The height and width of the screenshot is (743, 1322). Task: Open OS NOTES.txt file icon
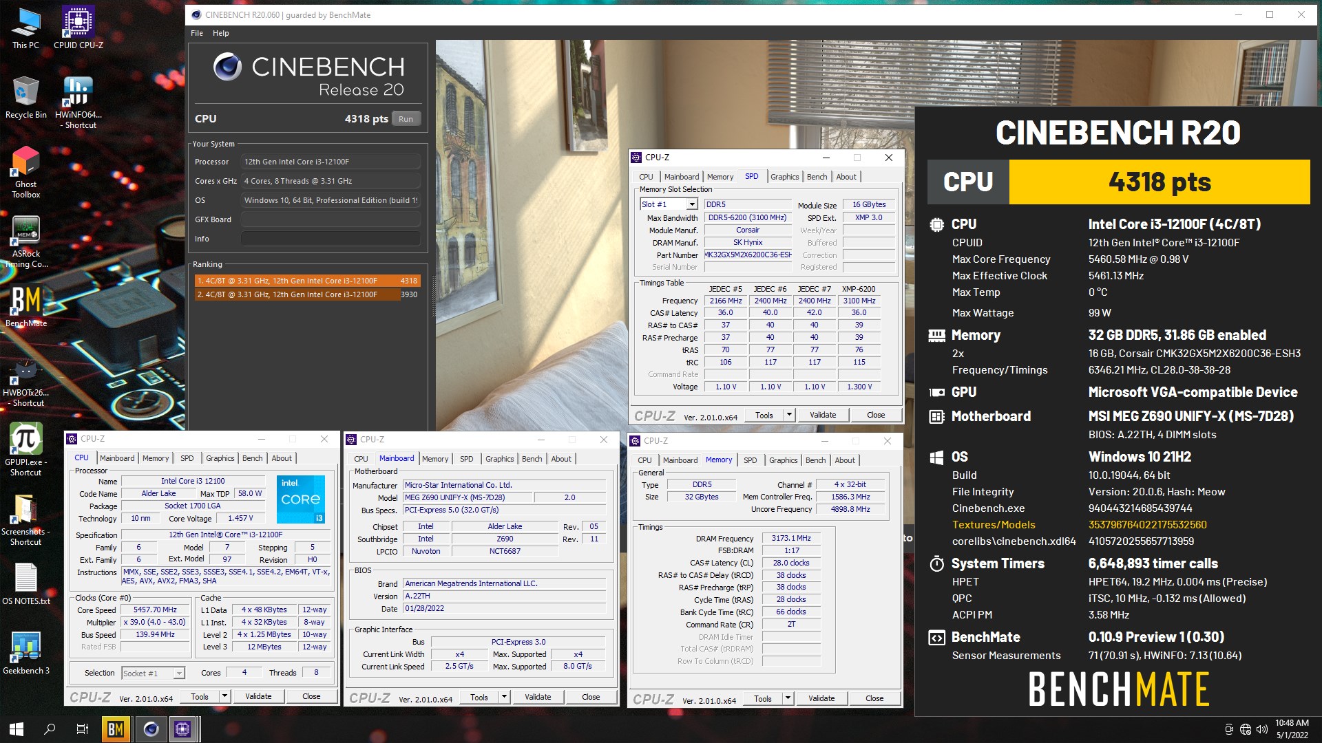pos(25,584)
